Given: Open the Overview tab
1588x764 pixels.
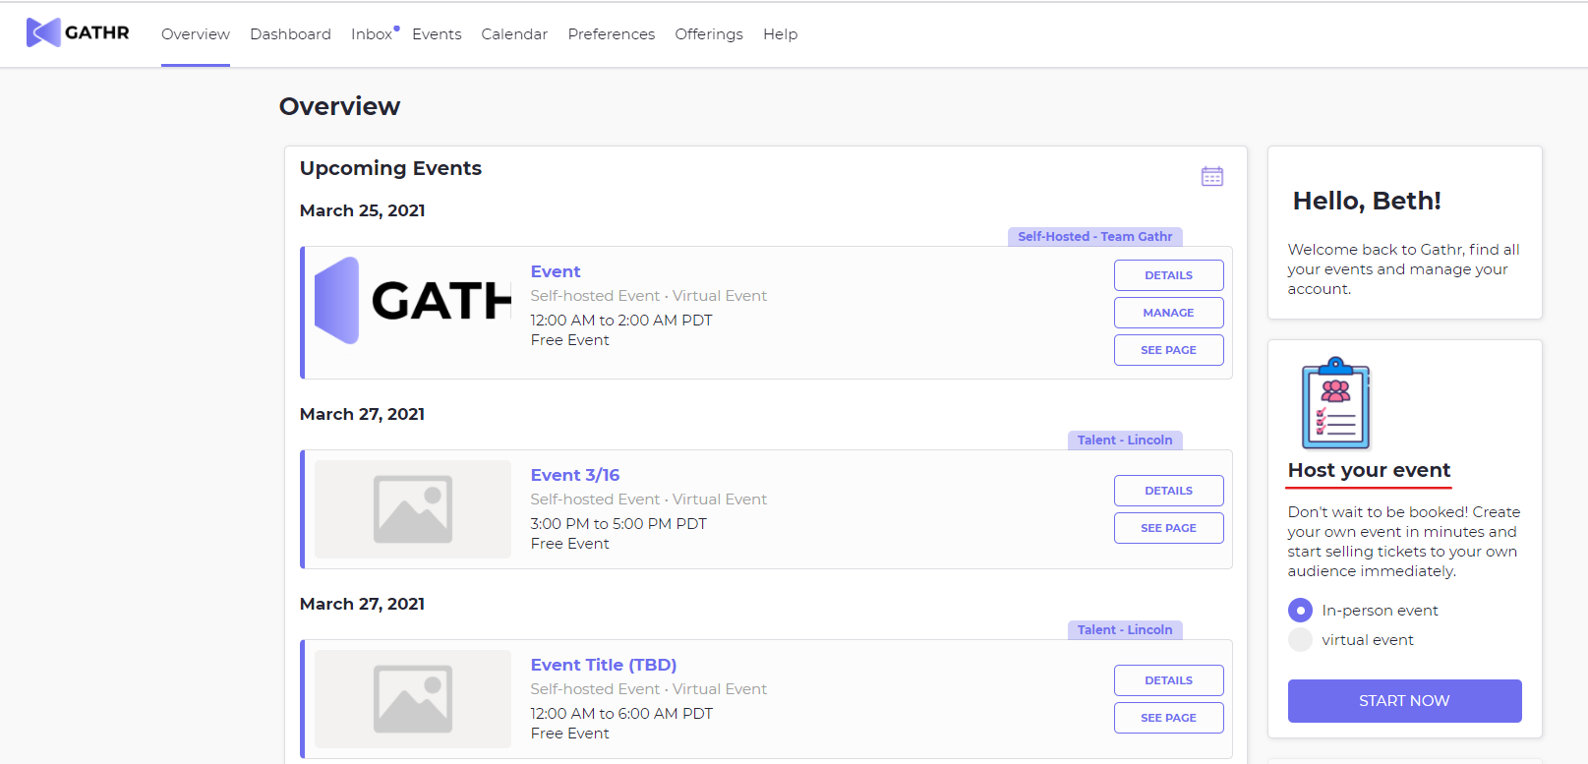Looking at the screenshot, I should pyautogui.click(x=196, y=33).
